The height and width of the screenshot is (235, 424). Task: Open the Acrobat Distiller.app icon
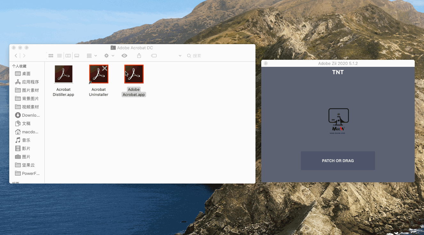[x=63, y=74]
